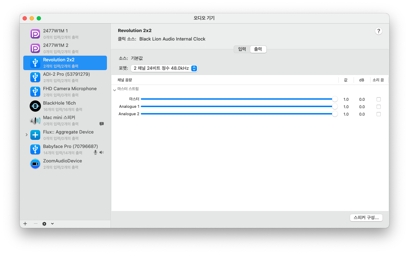Image resolution: width=409 pixels, height=254 pixels.
Task: Click the 채널 음량 column header
Action: 125,80
